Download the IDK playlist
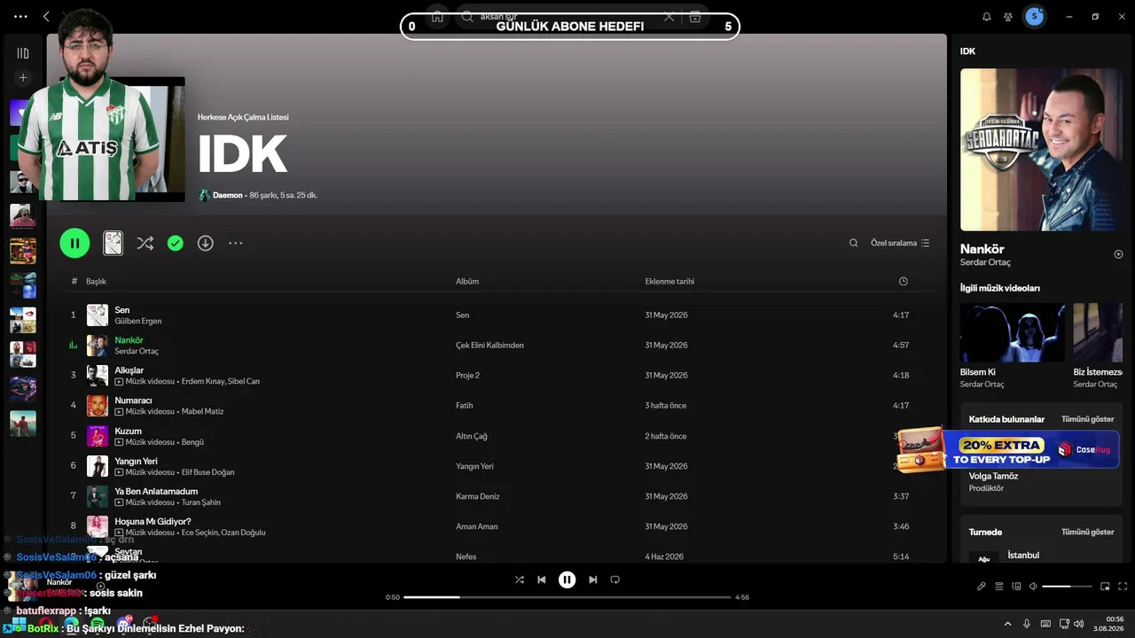Viewport: 1135px width, 638px height. [x=205, y=243]
